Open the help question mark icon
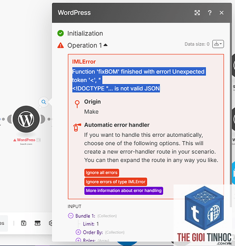Viewport: 235px width, 246px height. click(209, 13)
